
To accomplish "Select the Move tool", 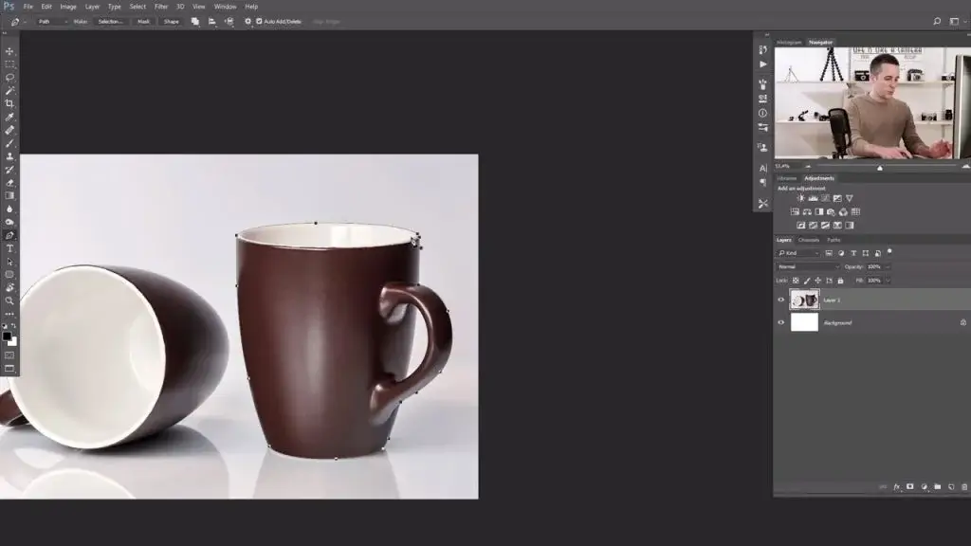I will click(x=9, y=51).
